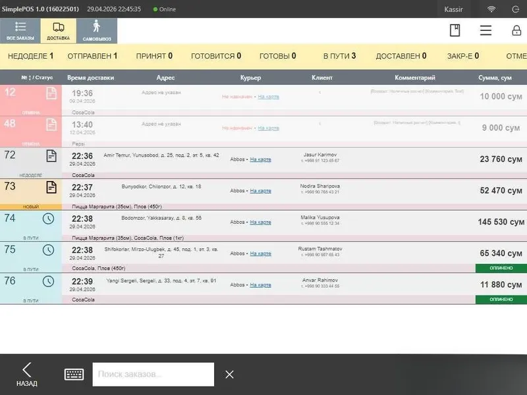The height and width of the screenshot is (395, 527).
Task: Filter orders by НЕДОДЕЛЕ status
Action: click(x=30, y=56)
